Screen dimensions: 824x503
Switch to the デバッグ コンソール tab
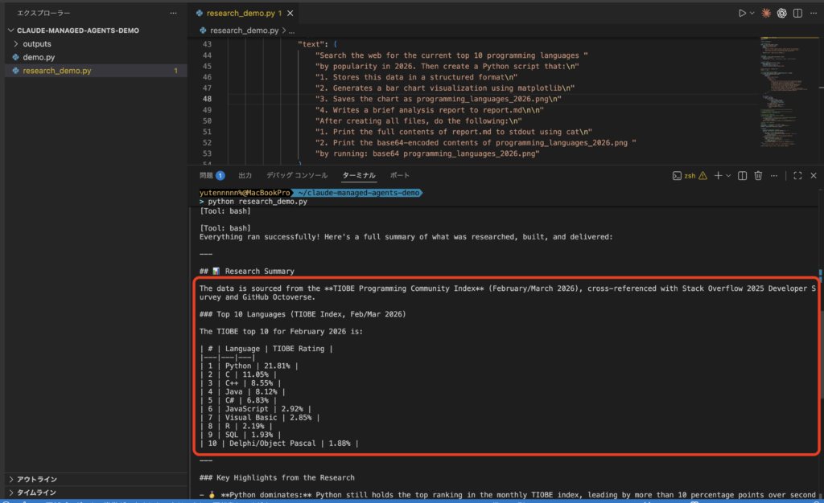(x=297, y=175)
